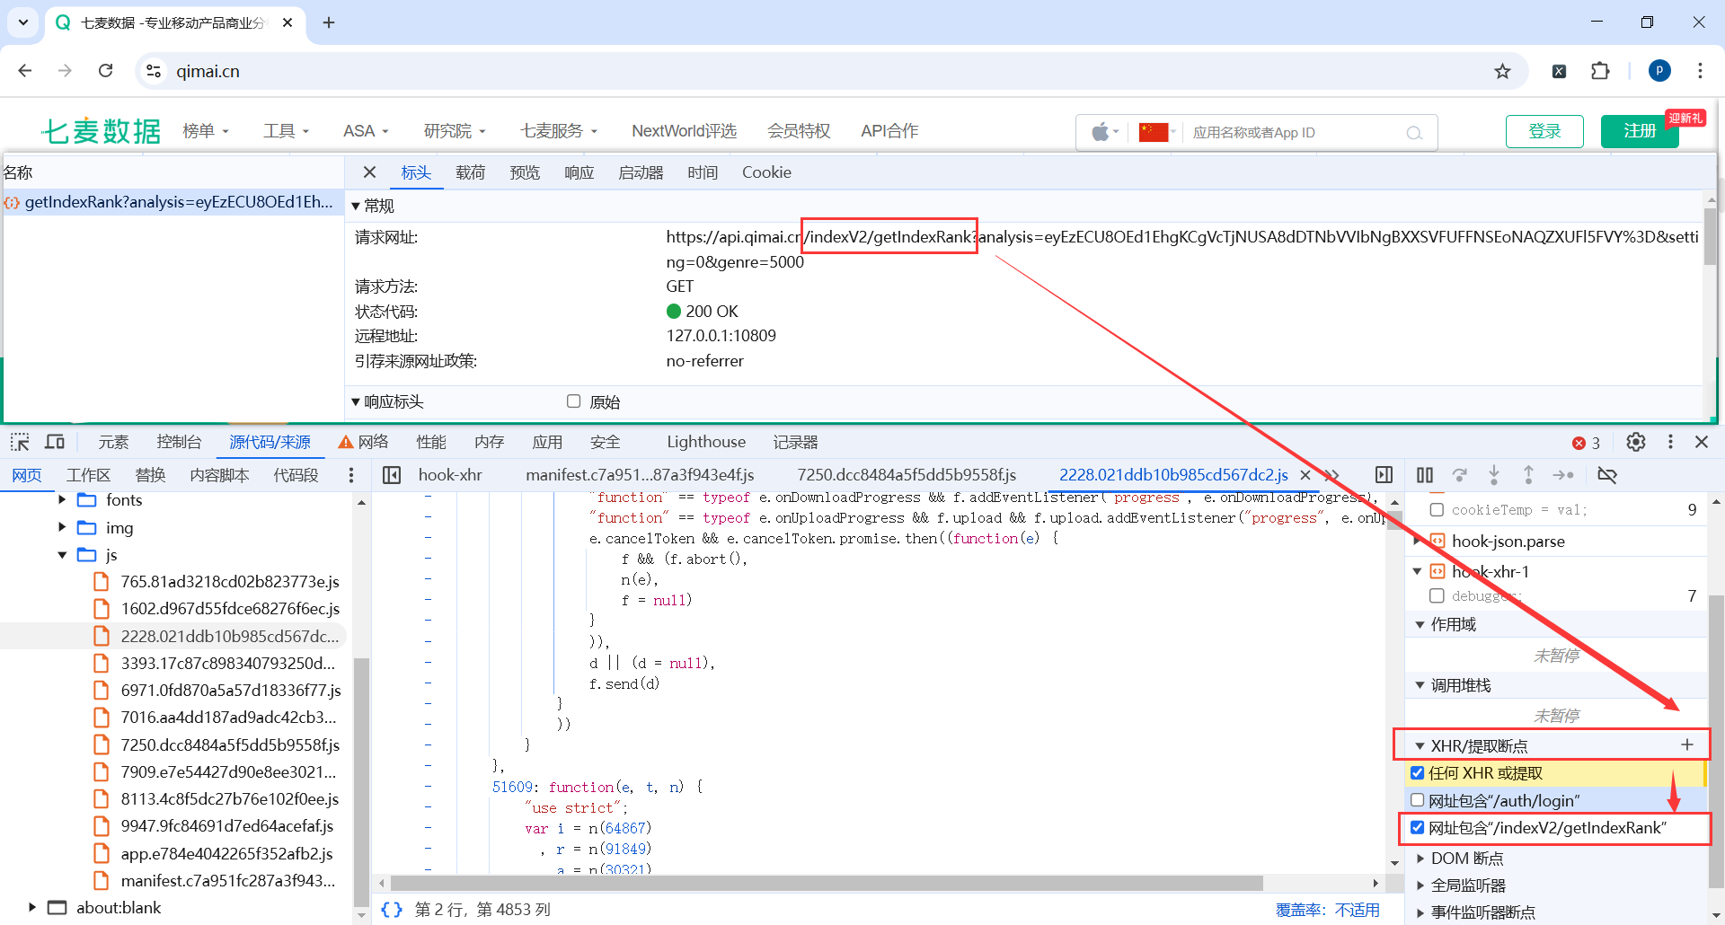Add a new XHR/fetch breakpoint with plus
1725x925 pixels.
[1687, 744]
